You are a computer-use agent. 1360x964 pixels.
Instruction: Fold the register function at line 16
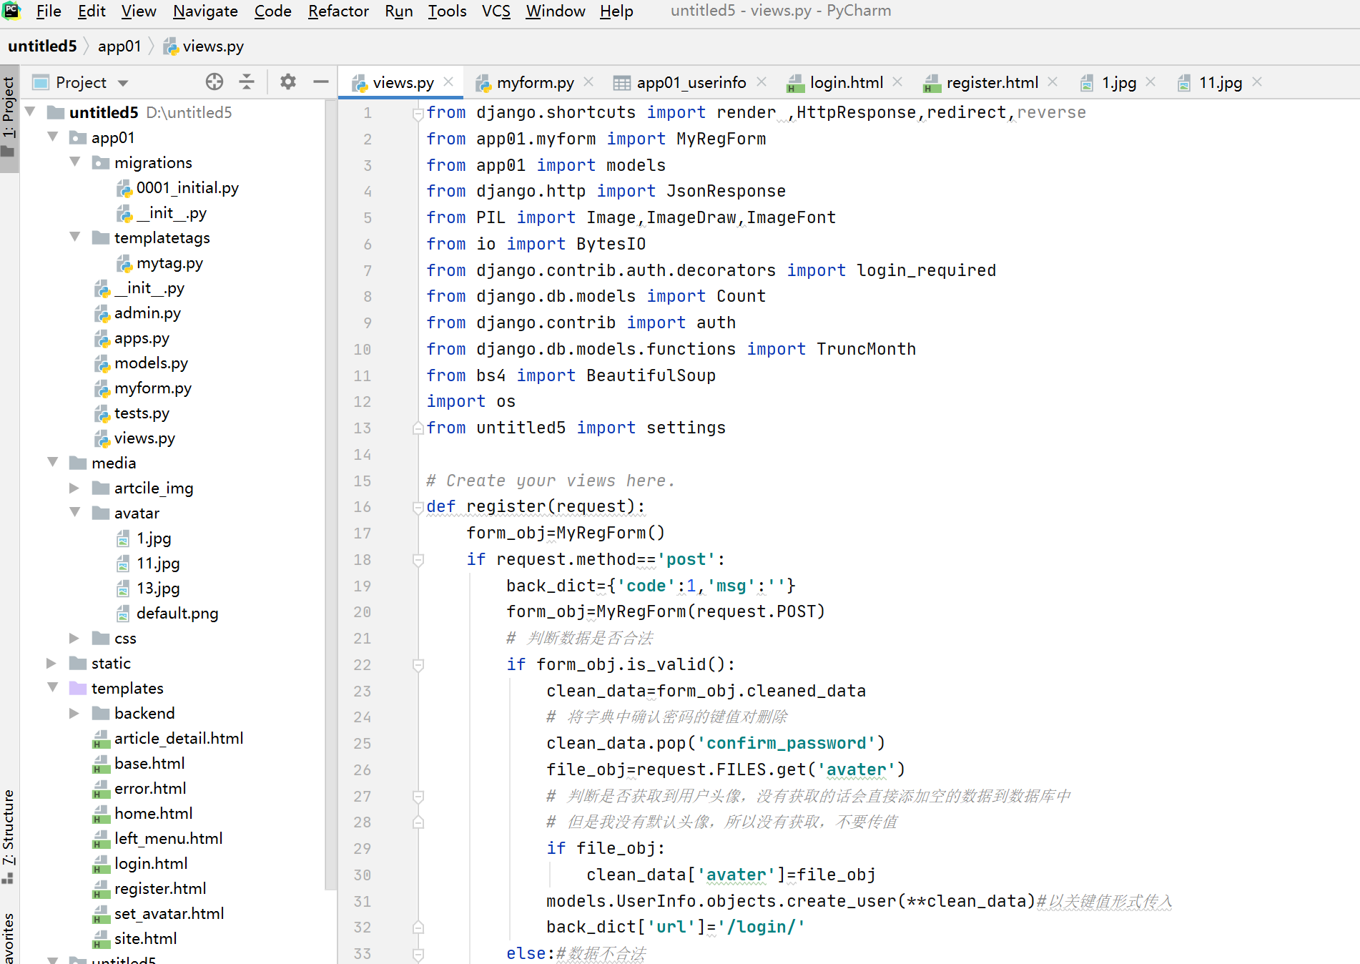pos(418,507)
